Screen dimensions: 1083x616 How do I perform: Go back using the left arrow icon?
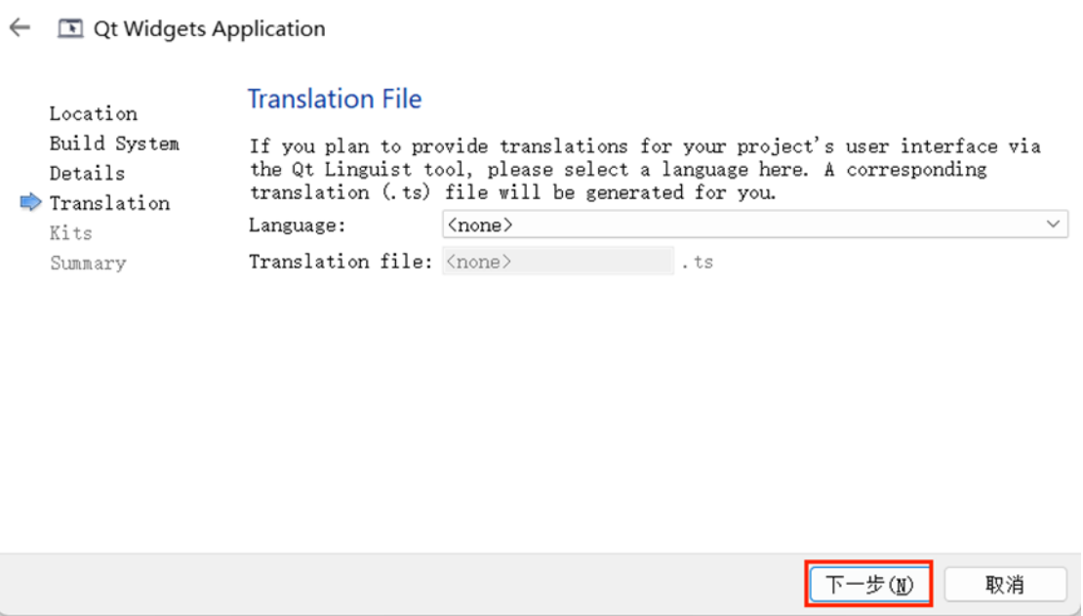[20, 27]
